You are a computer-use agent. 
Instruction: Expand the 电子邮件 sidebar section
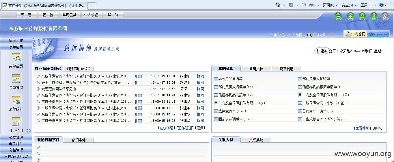click(x=16, y=144)
